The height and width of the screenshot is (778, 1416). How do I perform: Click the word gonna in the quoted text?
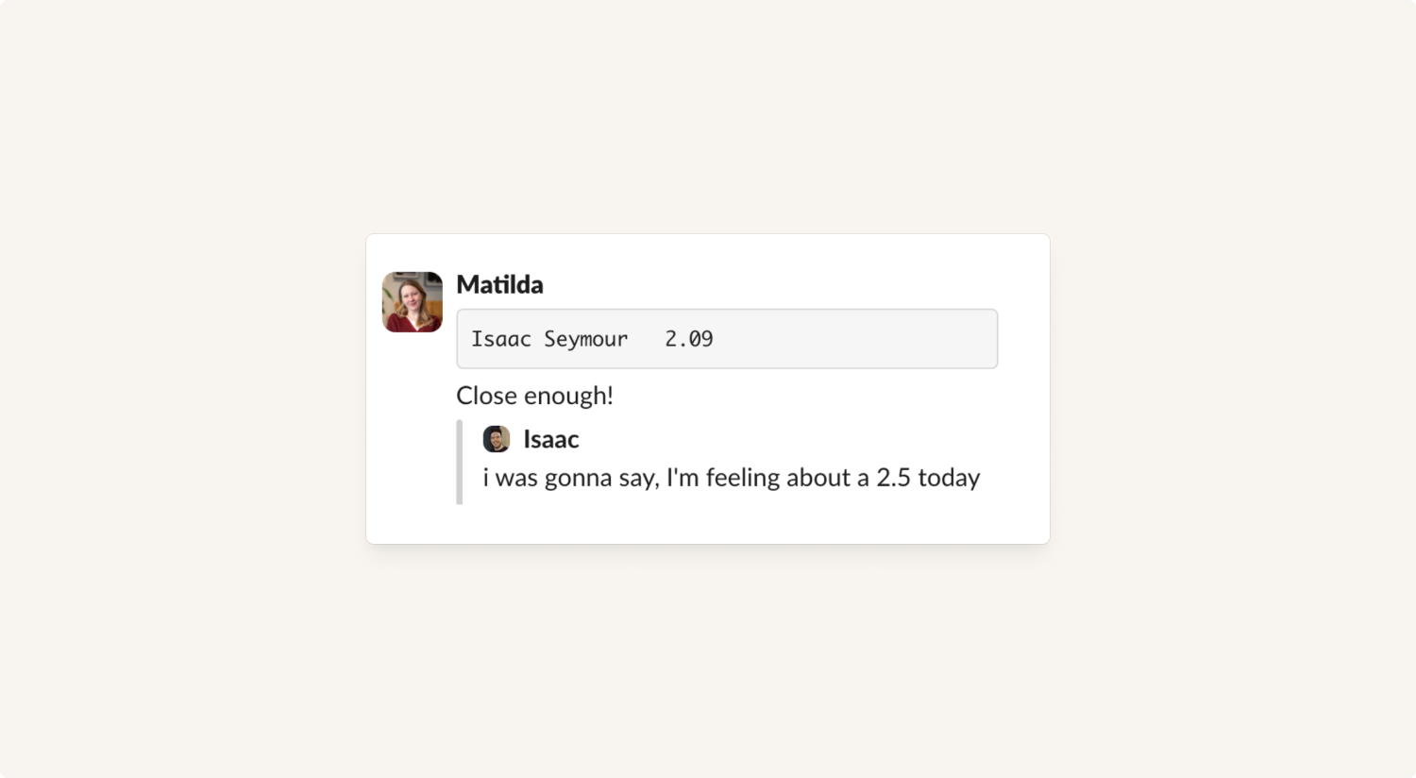(x=578, y=479)
